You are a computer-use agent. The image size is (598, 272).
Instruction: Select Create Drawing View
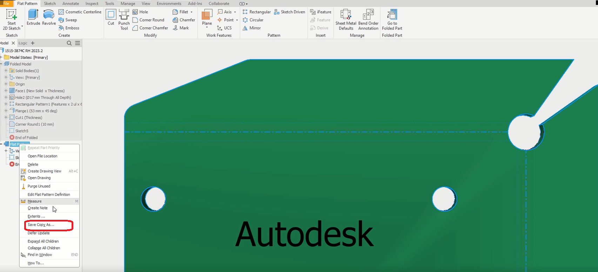tap(49, 171)
